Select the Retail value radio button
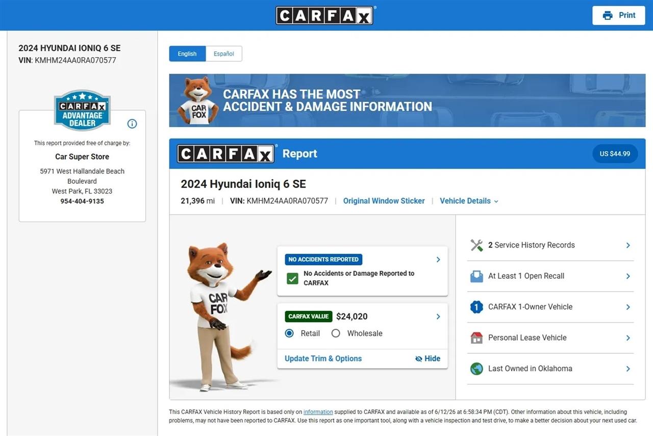The height and width of the screenshot is (436, 653). [x=289, y=333]
